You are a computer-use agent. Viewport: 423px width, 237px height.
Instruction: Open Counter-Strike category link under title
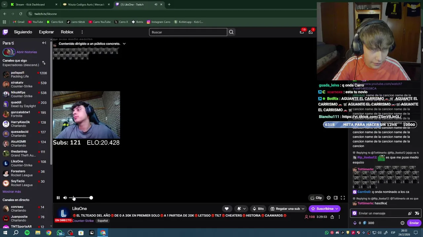coord(83,221)
